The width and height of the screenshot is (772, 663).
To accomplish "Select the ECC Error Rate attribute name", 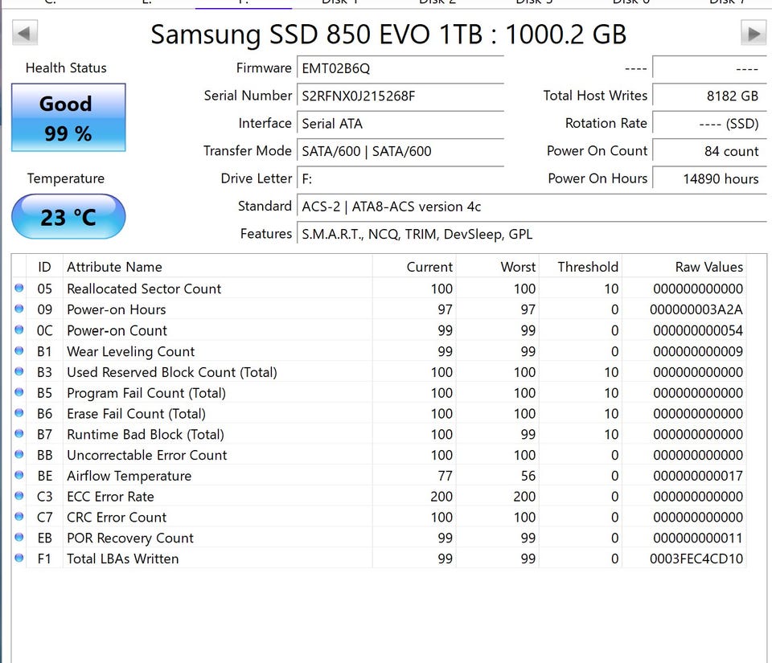I will [110, 497].
